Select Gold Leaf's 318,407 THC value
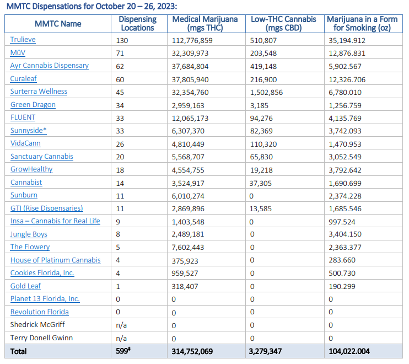The width and height of the screenshot is (409, 364). (x=185, y=286)
